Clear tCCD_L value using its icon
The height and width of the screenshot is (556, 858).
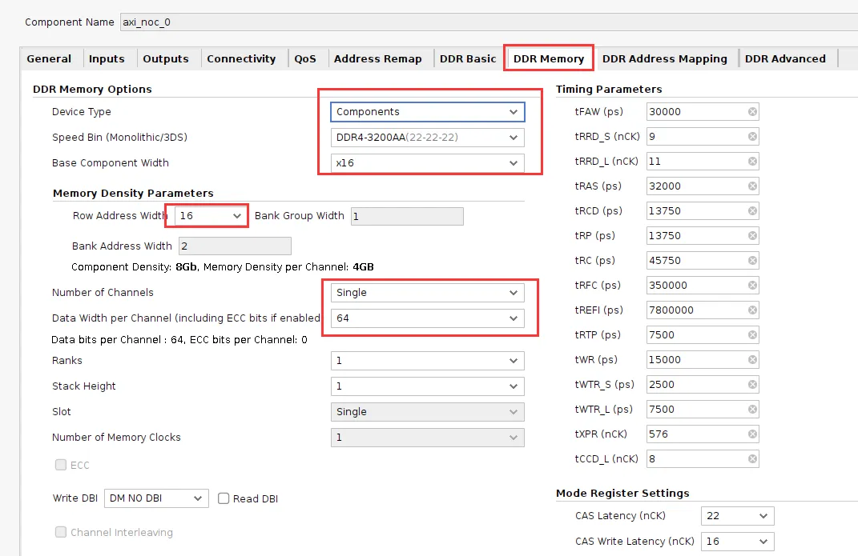pos(752,459)
